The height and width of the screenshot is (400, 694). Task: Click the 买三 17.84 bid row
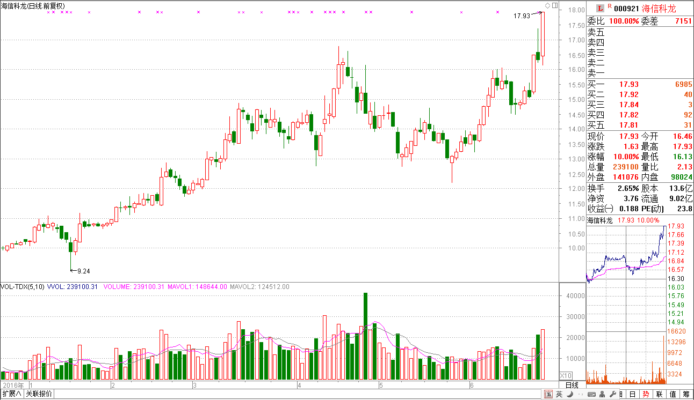[x=640, y=105]
